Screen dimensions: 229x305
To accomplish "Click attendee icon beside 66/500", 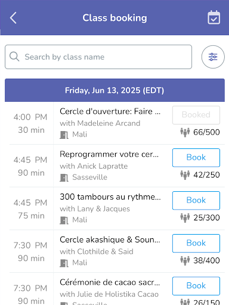I will pos(185,132).
